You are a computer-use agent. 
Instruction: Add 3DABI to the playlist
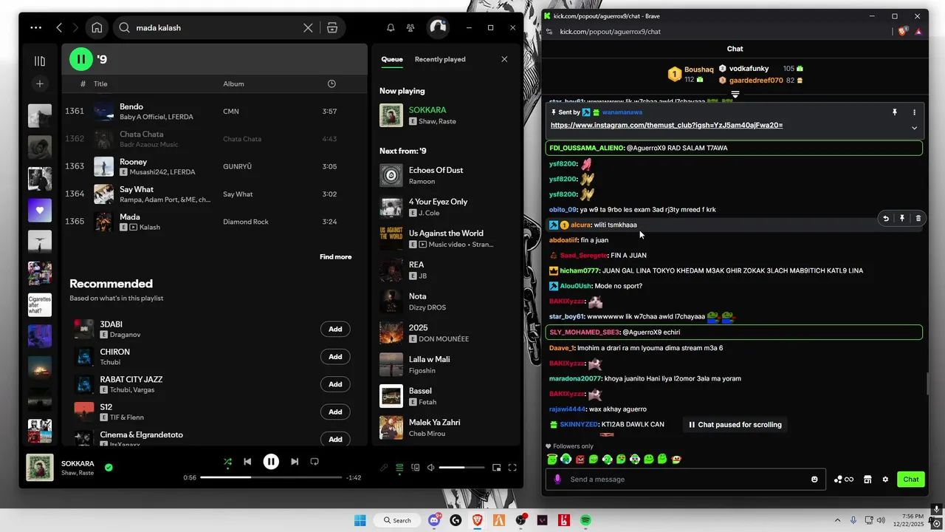(335, 329)
